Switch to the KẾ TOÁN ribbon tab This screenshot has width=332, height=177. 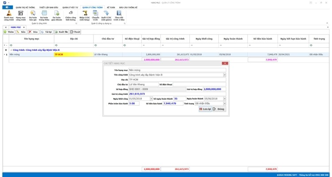click(111, 8)
